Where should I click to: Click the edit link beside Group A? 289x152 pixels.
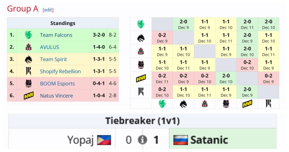coord(48,10)
